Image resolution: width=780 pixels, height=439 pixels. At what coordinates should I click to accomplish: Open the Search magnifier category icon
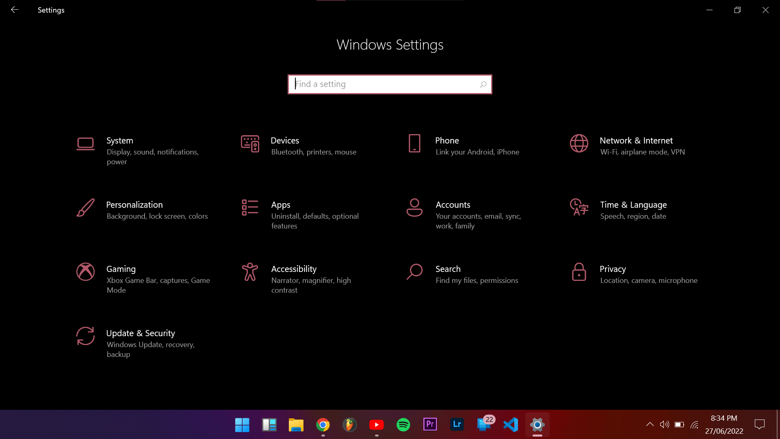414,272
